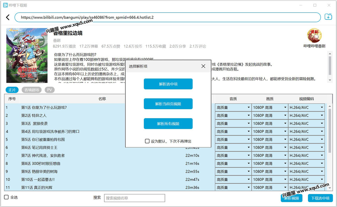Open 音质 dropdown for 第3话 row

coord(233,123)
